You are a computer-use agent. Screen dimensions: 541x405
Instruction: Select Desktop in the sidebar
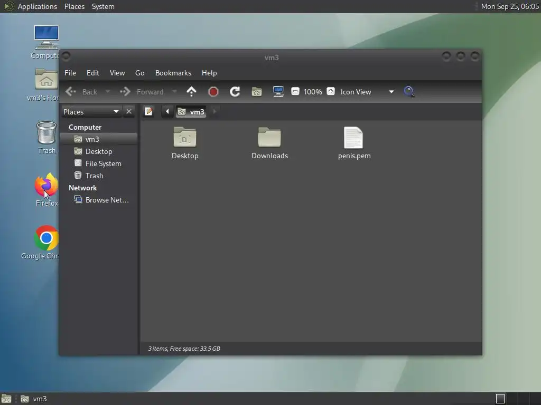tap(99, 151)
